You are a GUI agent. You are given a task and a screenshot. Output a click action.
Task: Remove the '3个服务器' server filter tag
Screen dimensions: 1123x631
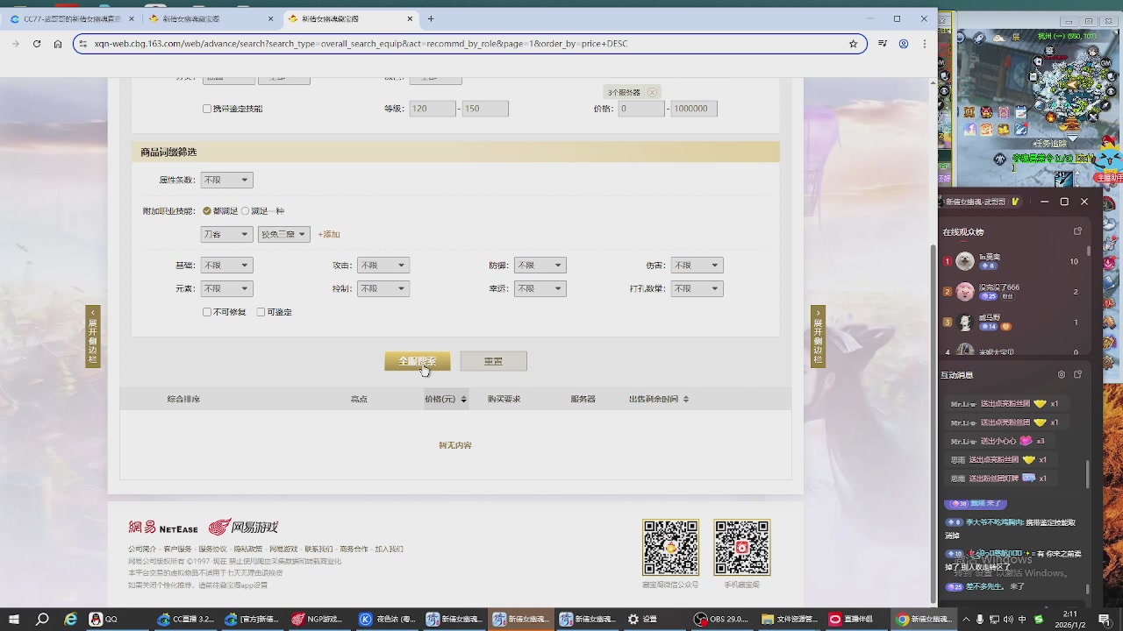(652, 92)
